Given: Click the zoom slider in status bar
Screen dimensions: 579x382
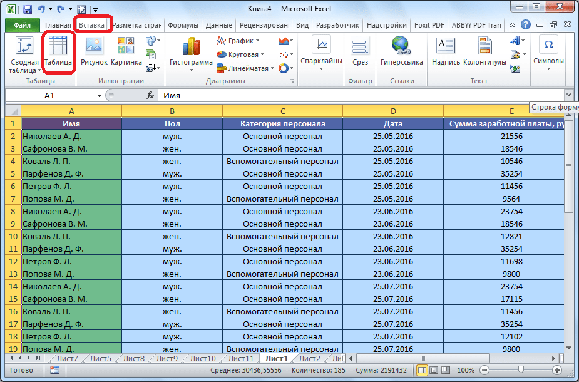Looking at the screenshot, I should click(x=520, y=371).
